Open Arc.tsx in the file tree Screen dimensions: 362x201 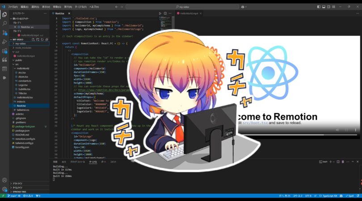(29, 73)
